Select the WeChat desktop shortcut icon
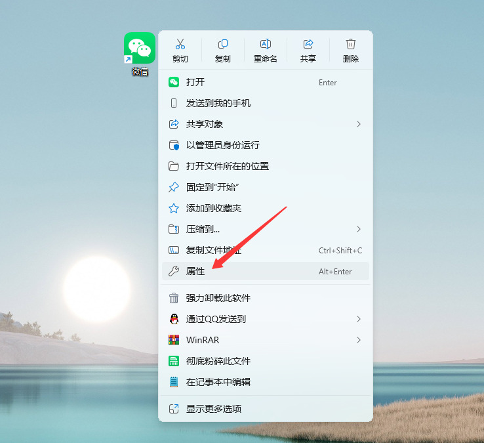The image size is (484, 443). point(140,48)
